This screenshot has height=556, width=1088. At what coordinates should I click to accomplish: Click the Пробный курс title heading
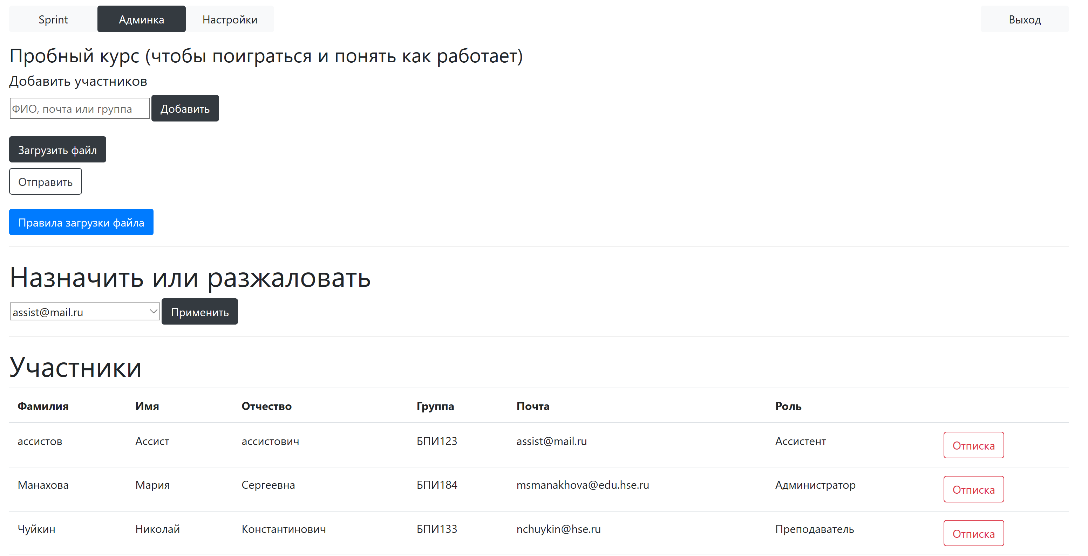pyautogui.click(x=266, y=56)
